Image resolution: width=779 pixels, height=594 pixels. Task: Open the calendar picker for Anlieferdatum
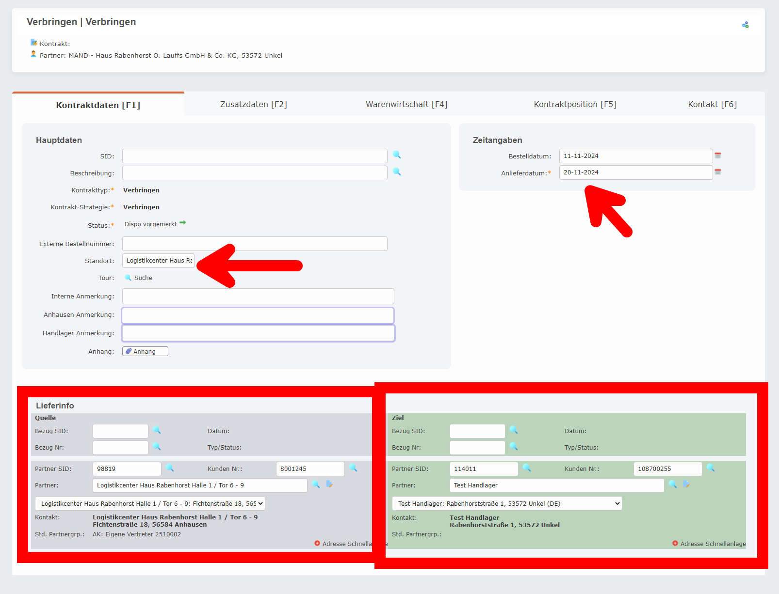click(718, 172)
